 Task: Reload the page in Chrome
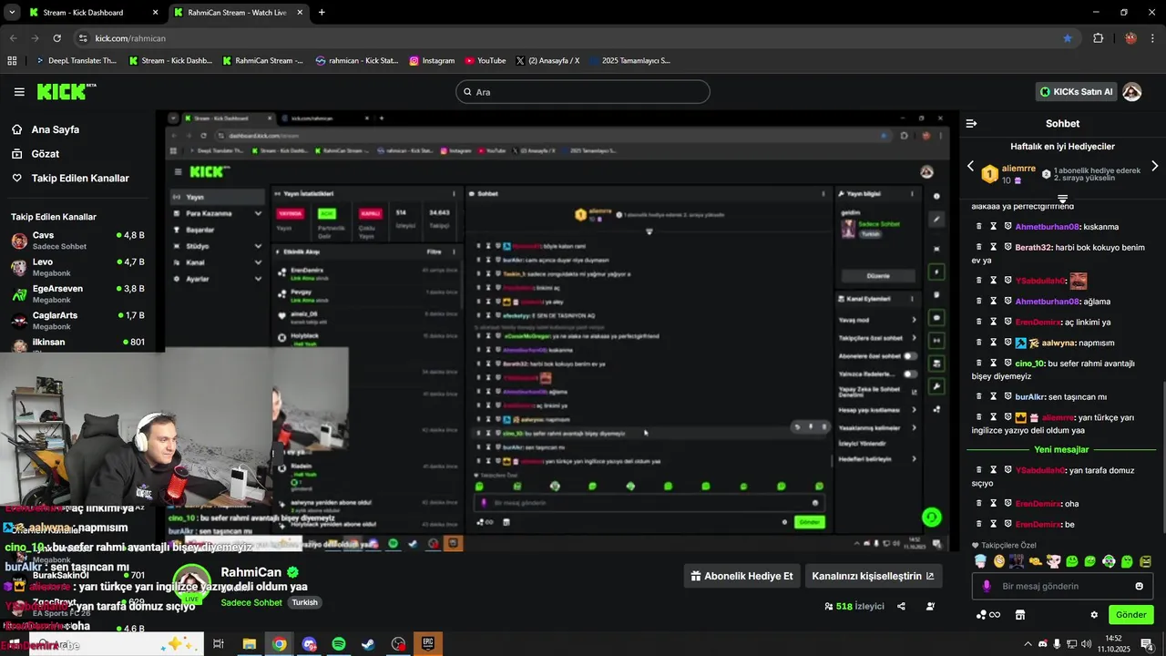click(56, 38)
